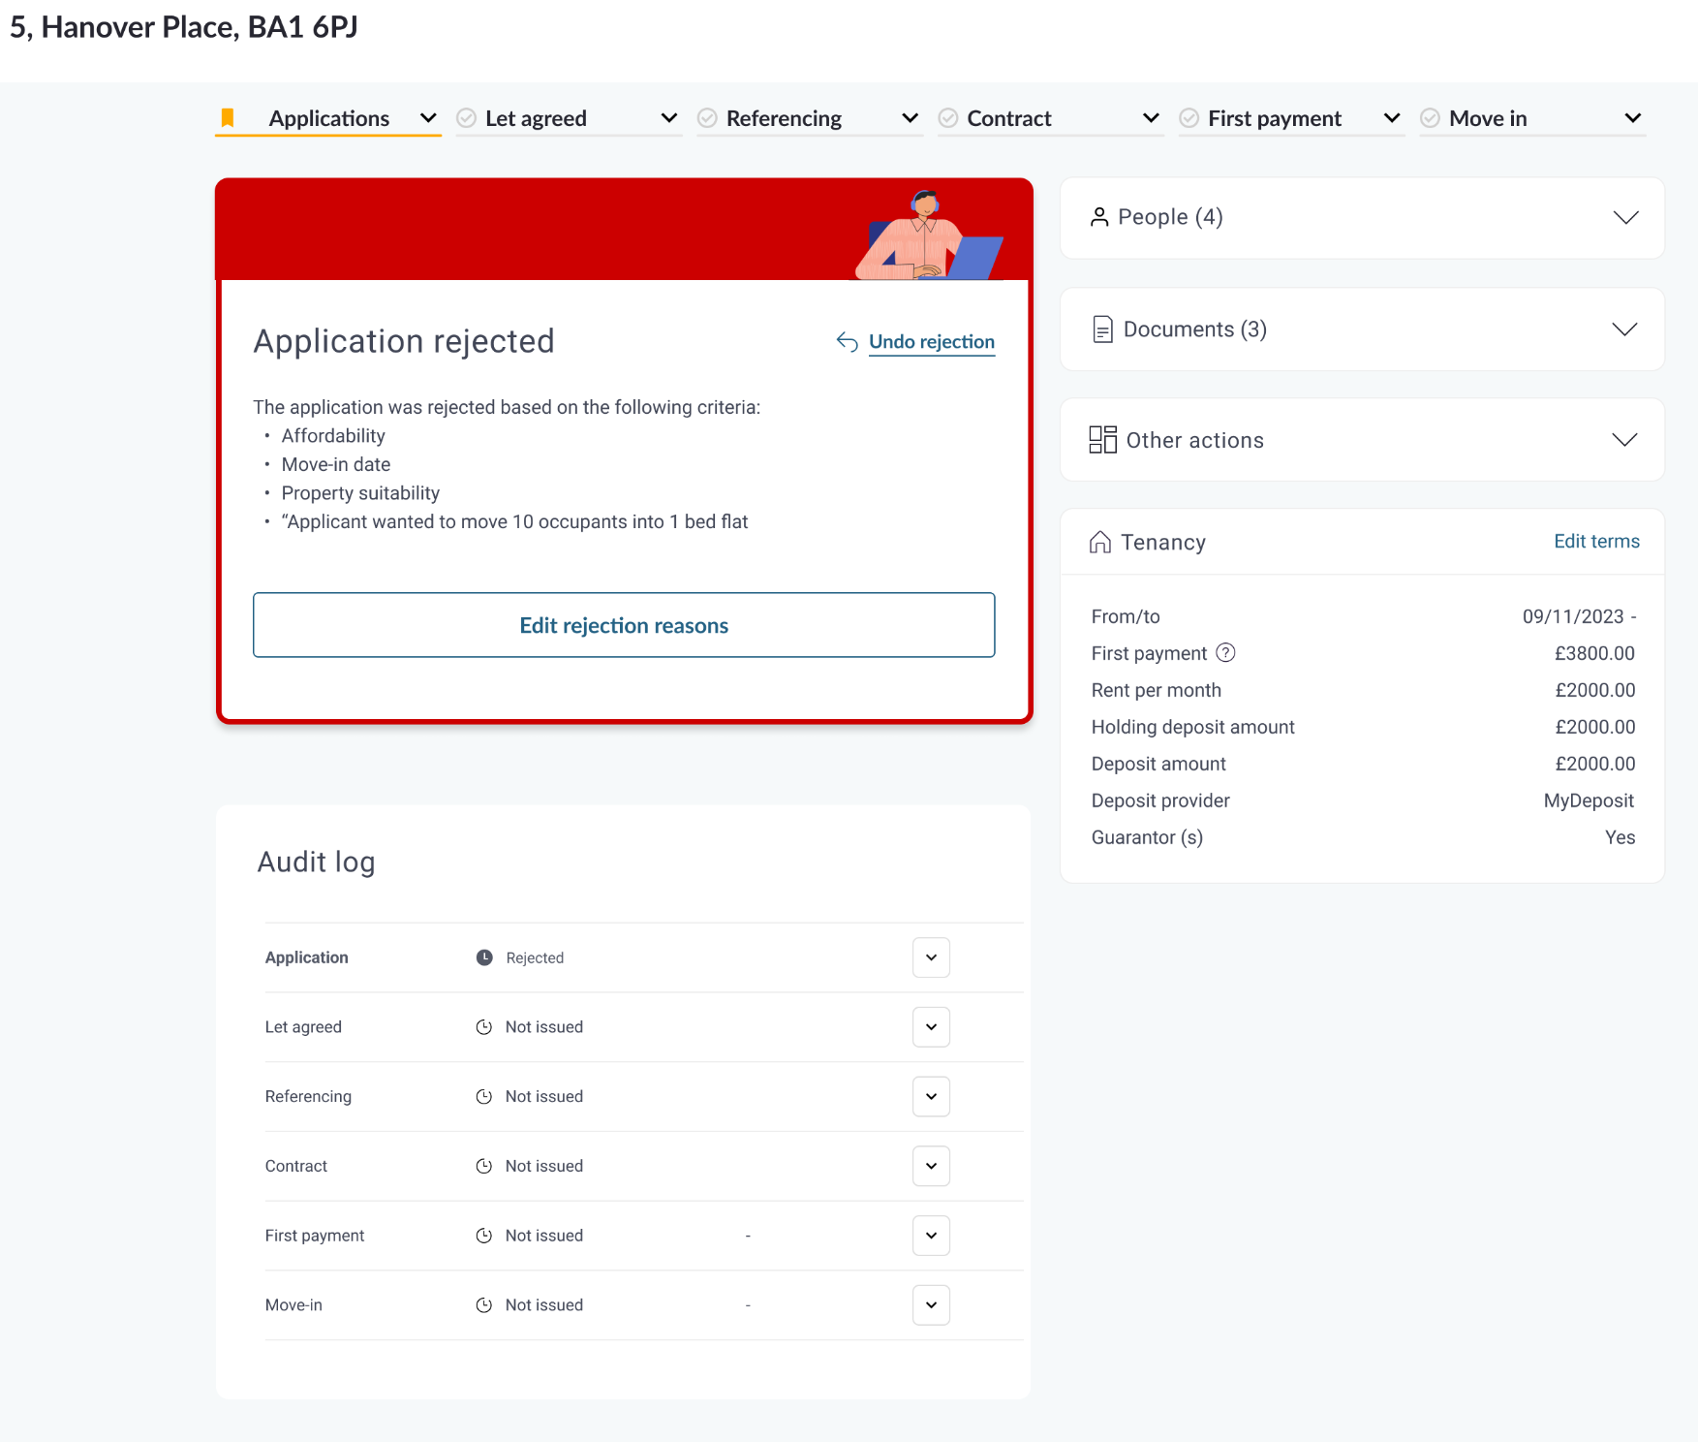Click the person icon in People panel
The height and width of the screenshot is (1442, 1698).
pos(1099,217)
